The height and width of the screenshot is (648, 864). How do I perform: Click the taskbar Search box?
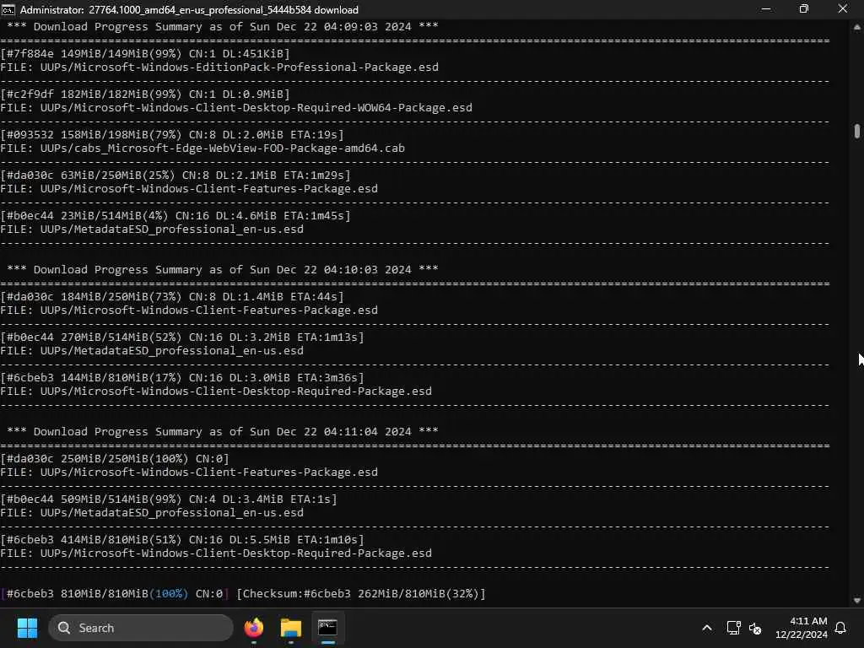pyautogui.click(x=141, y=628)
